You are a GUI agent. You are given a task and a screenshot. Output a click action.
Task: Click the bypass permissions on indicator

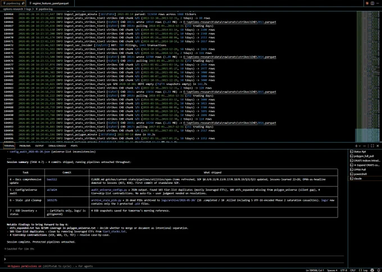click(24, 266)
